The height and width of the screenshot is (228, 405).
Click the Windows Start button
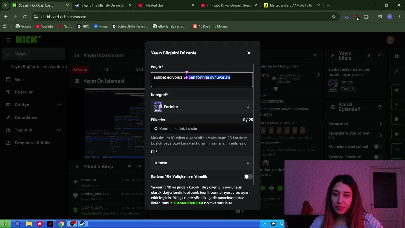point(5,224)
